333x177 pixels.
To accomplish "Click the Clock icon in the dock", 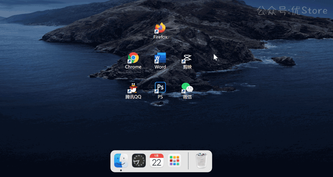I will [x=139, y=160].
